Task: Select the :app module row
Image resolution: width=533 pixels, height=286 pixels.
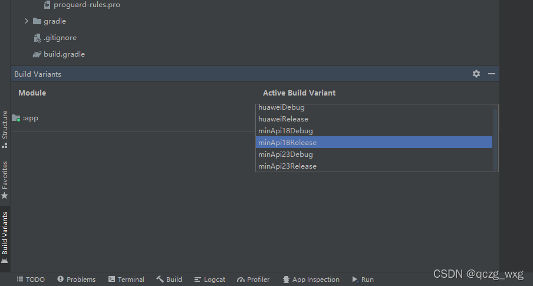Action: coord(133,118)
